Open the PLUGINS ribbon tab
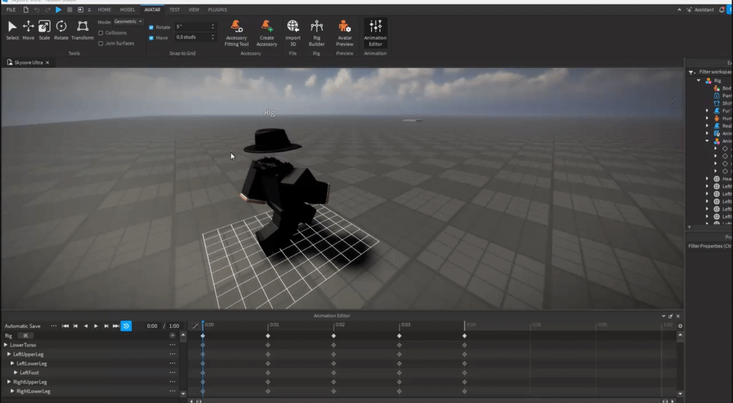This screenshot has height=403, width=733. [x=217, y=10]
